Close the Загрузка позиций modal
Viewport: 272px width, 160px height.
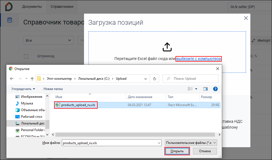245,18
